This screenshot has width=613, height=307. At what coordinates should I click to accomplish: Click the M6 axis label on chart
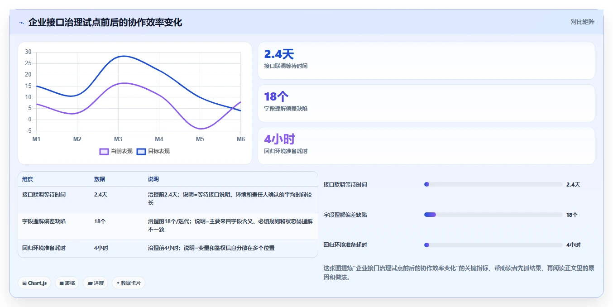click(241, 139)
